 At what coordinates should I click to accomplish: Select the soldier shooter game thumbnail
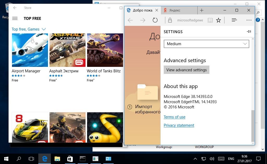coord(68,127)
